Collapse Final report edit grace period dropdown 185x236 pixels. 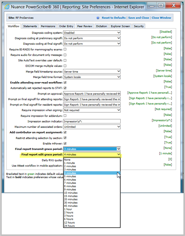pyautogui.click(x=92, y=154)
